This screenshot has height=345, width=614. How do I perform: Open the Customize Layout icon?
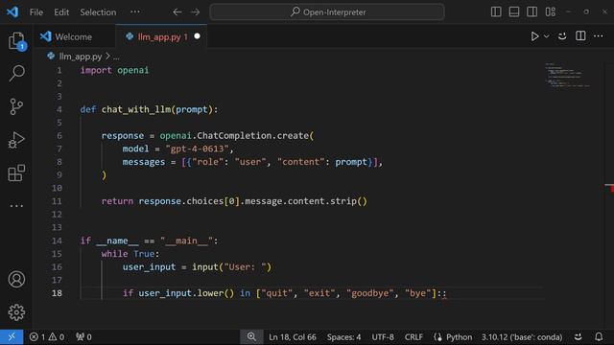click(550, 11)
